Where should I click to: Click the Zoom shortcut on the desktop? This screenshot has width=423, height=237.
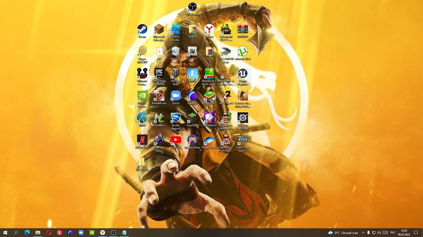pyautogui.click(x=175, y=98)
